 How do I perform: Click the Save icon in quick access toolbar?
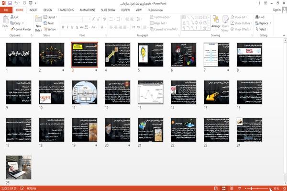[10, 3]
